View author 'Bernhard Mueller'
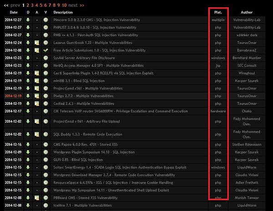 [x=247, y=58]
